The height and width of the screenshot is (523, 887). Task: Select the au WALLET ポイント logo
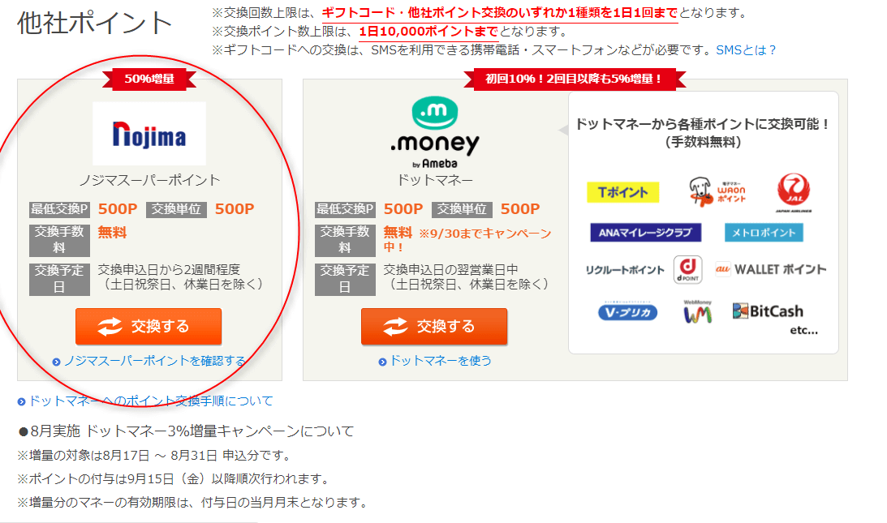click(770, 269)
